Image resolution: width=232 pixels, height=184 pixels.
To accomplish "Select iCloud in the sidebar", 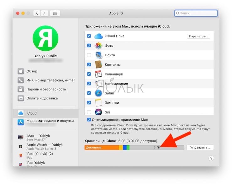I will (45, 113).
